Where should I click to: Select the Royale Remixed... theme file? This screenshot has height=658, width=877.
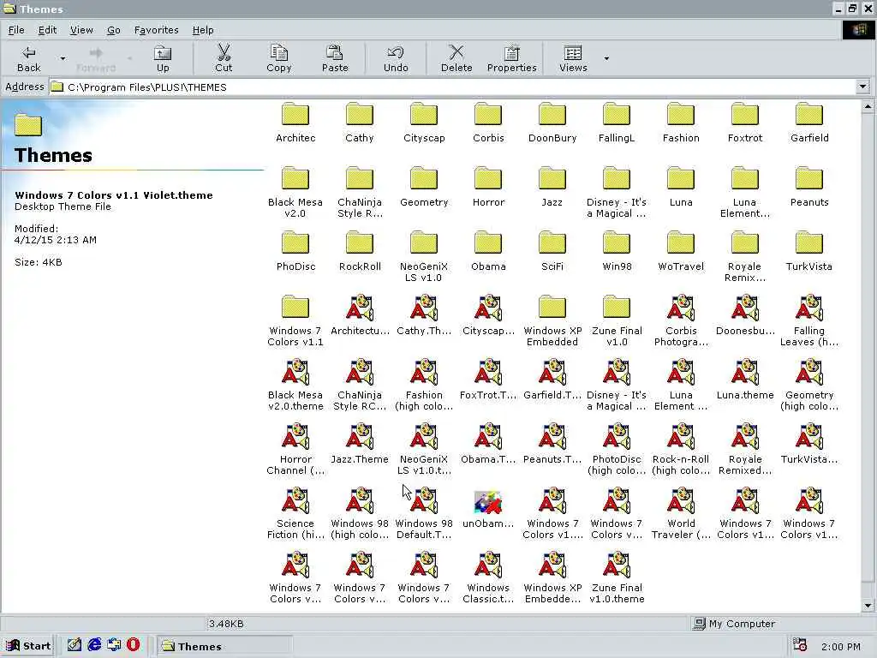coord(745,450)
